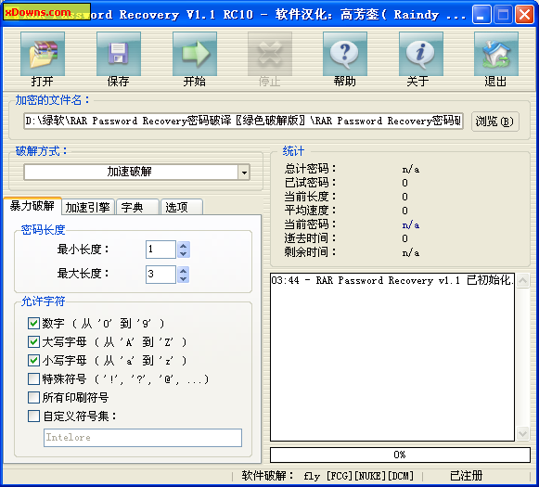Enable 特殊符号 special symbols checkbox
The height and width of the screenshot is (487, 539).
point(33,378)
